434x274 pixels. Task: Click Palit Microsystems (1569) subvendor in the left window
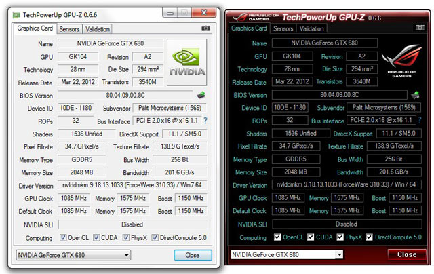tap(170, 108)
